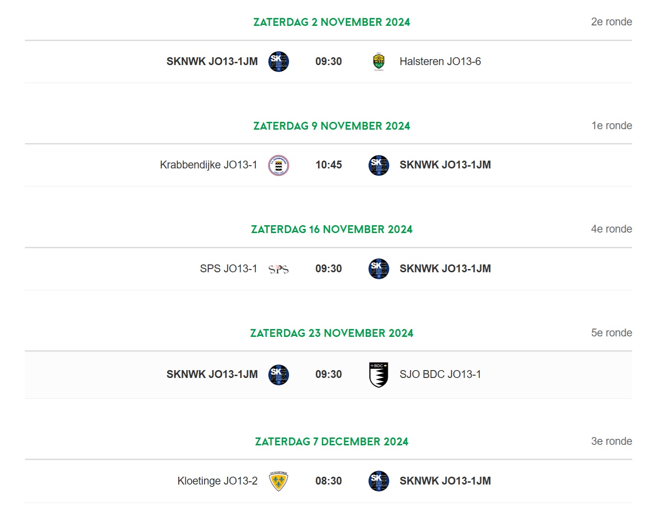
Task: Select the 09:30 kickoff of Halsteren match
Action: pyautogui.click(x=328, y=61)
